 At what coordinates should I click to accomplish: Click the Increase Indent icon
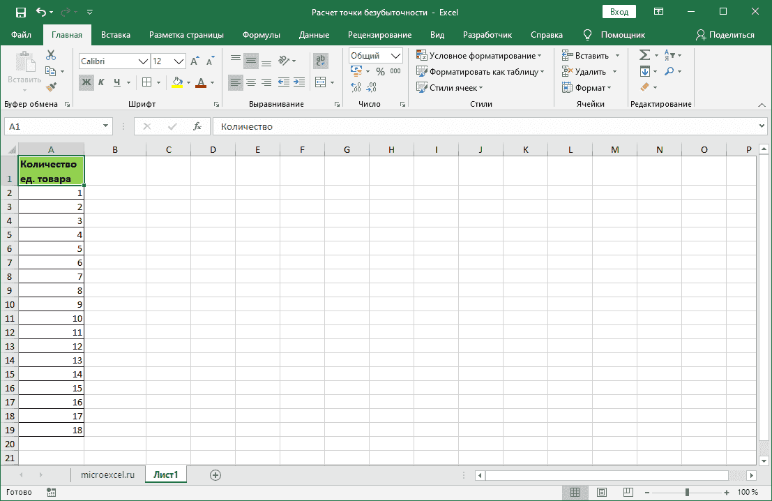click(299, 82)
